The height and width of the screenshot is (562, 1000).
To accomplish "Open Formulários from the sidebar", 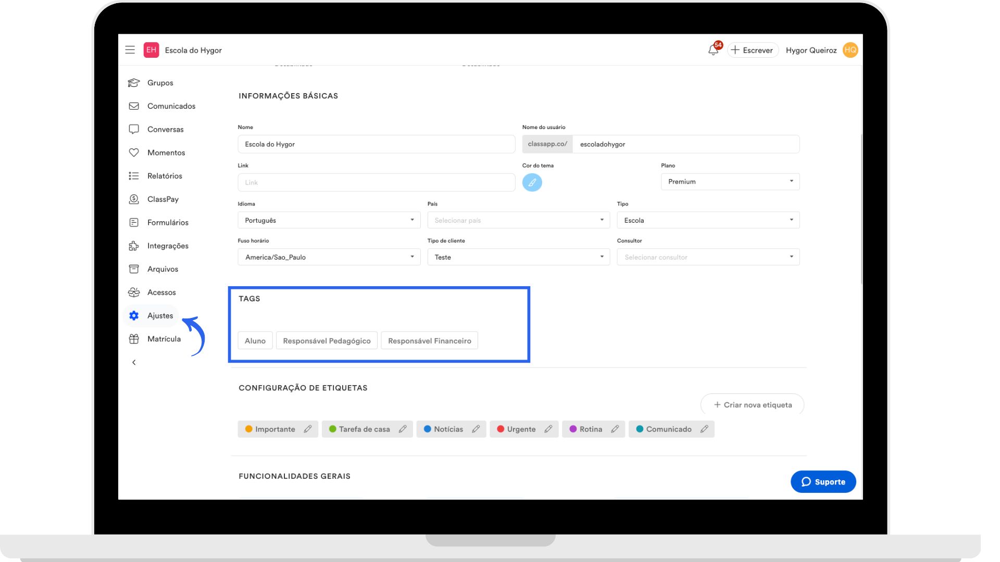I will (x=168, y=222).
